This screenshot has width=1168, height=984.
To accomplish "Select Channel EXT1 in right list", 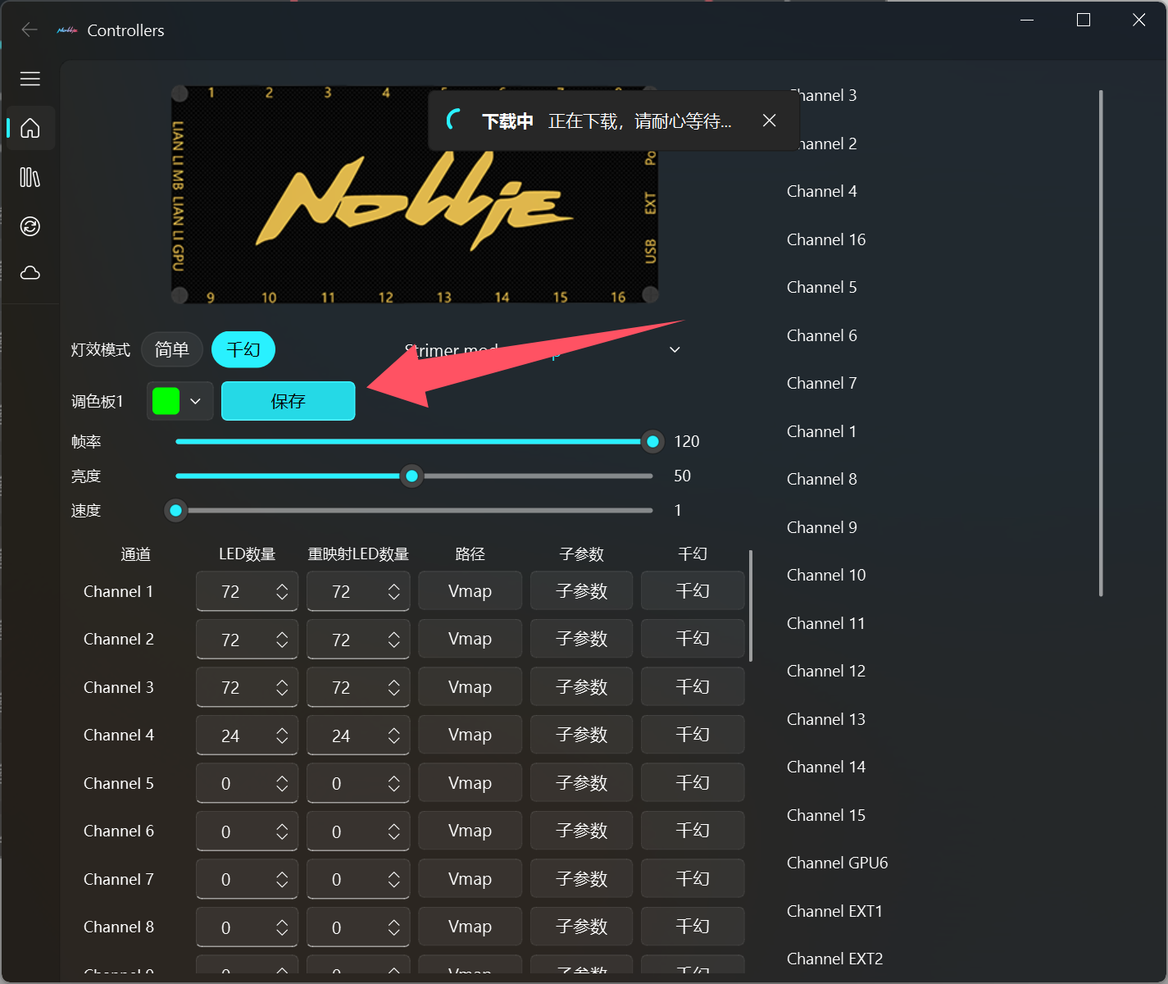I will coord(835,911).
